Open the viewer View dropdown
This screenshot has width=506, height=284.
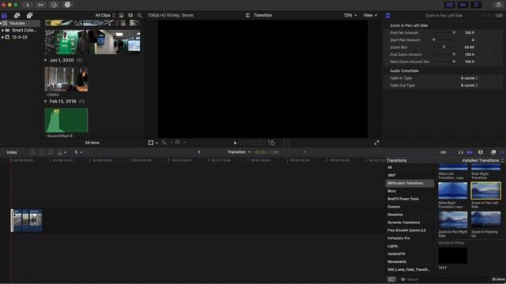tap(370, 16)
